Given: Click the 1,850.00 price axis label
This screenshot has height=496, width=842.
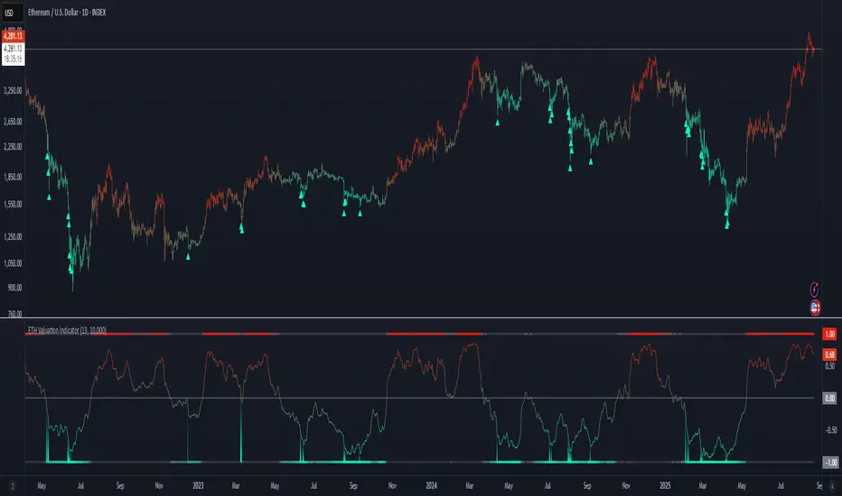Looking at the screenshot, I should pos(13,177).
